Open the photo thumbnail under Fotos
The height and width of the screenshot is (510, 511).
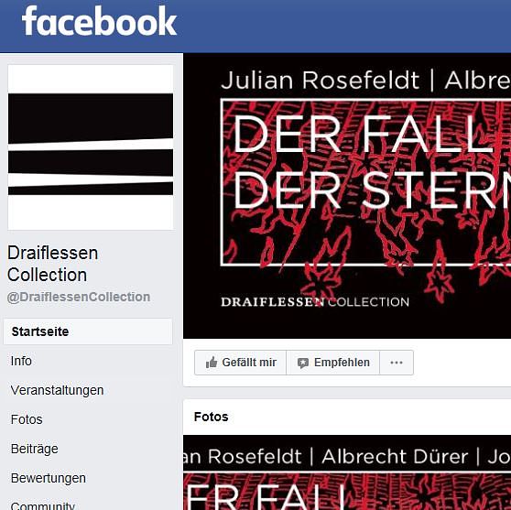coord(347,472)
